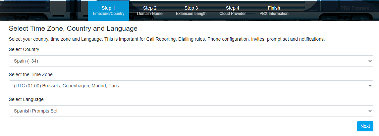Image resolution: width=379 pixels, height=136 pixels.
Task: Click the instruction paragraph about Call Reporting
Action: (x=167, y=39)
